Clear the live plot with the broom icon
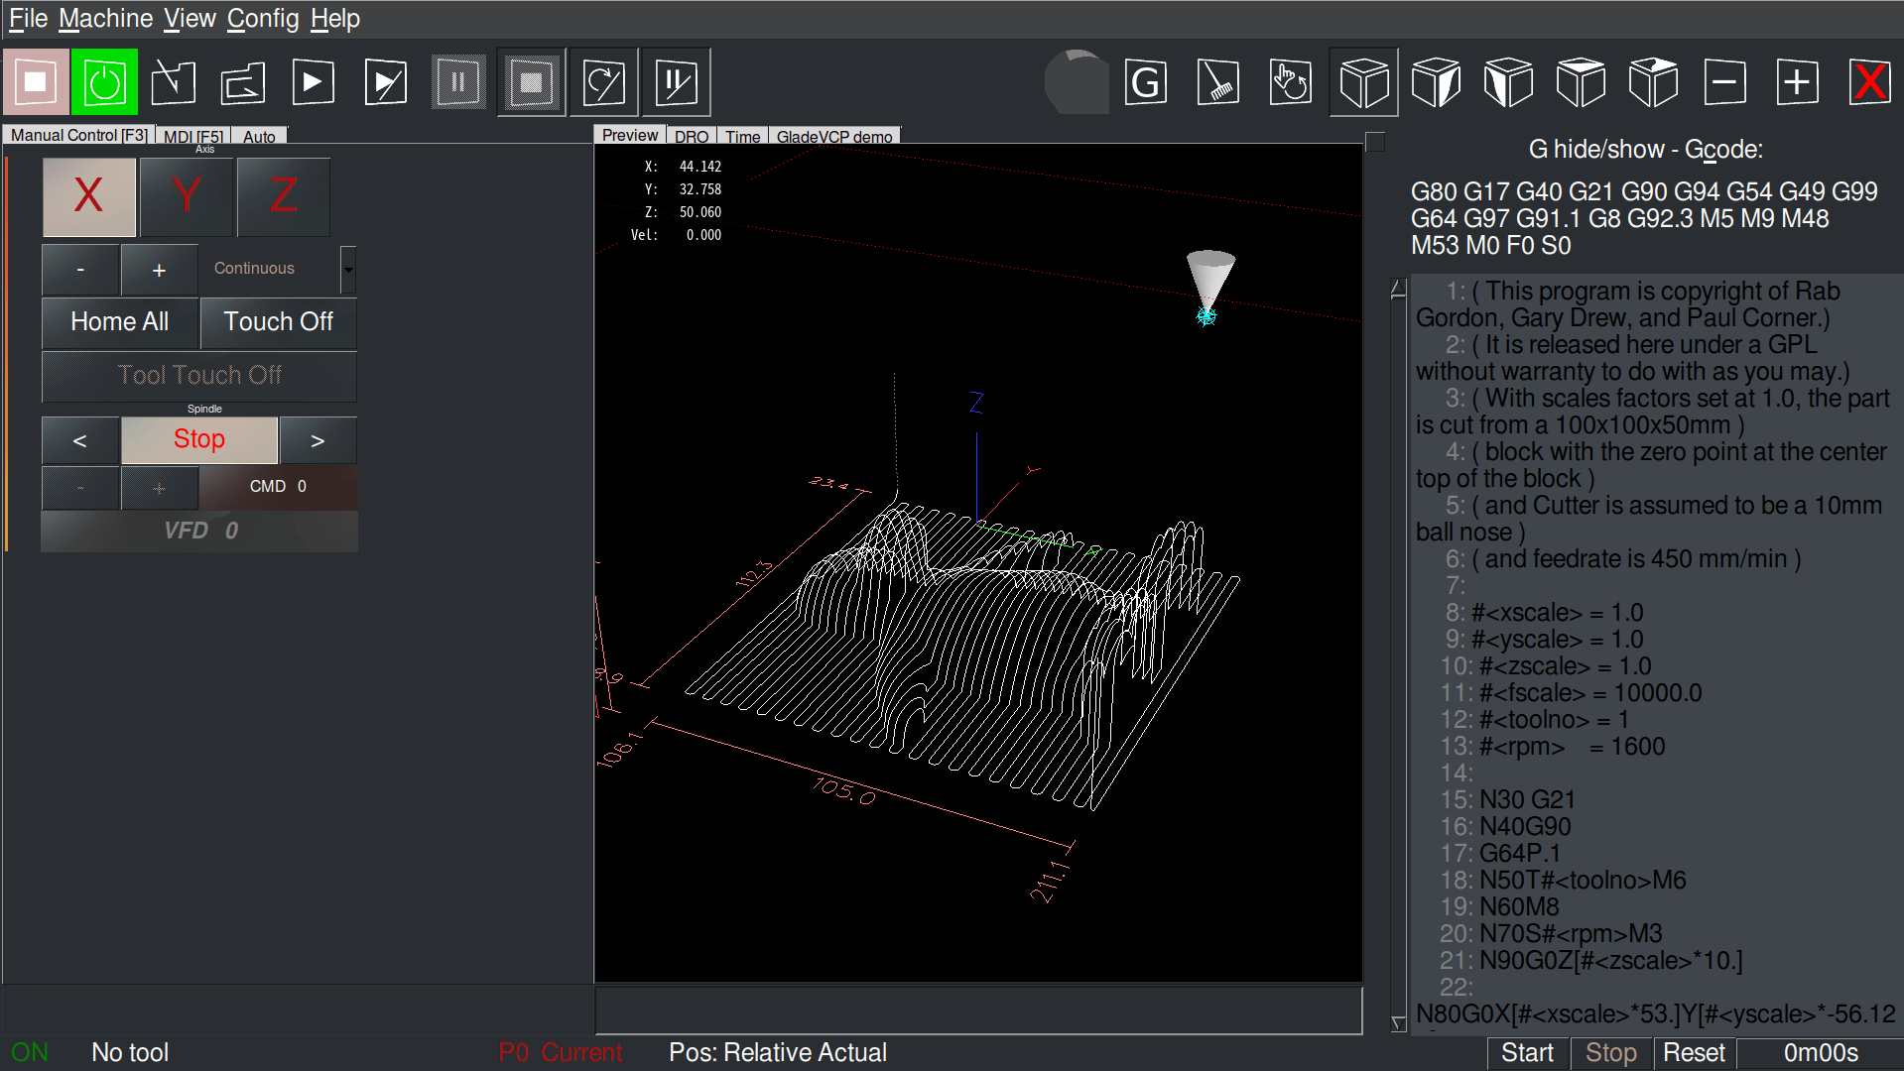The height and width of the screenshot is (1071, 1904). click(x=1217, y=82)
